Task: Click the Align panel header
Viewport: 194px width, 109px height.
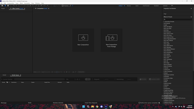Action: [x=165, y=14]
